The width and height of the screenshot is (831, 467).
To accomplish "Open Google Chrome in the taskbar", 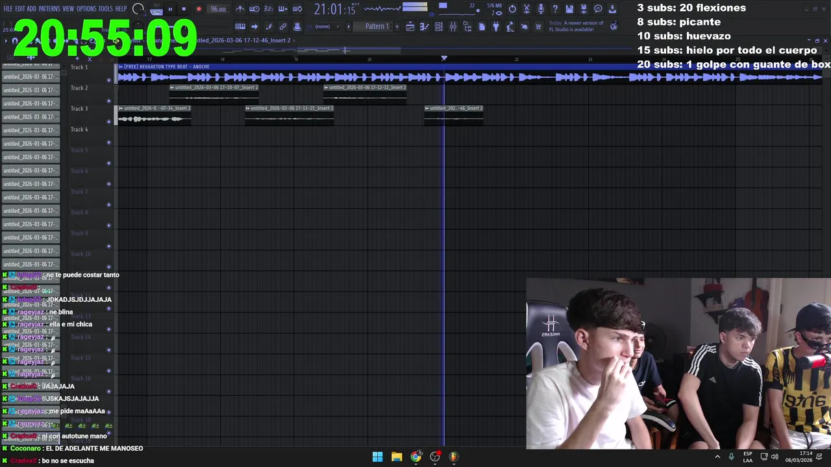I will pyautogui.click(x=415, y=457).
